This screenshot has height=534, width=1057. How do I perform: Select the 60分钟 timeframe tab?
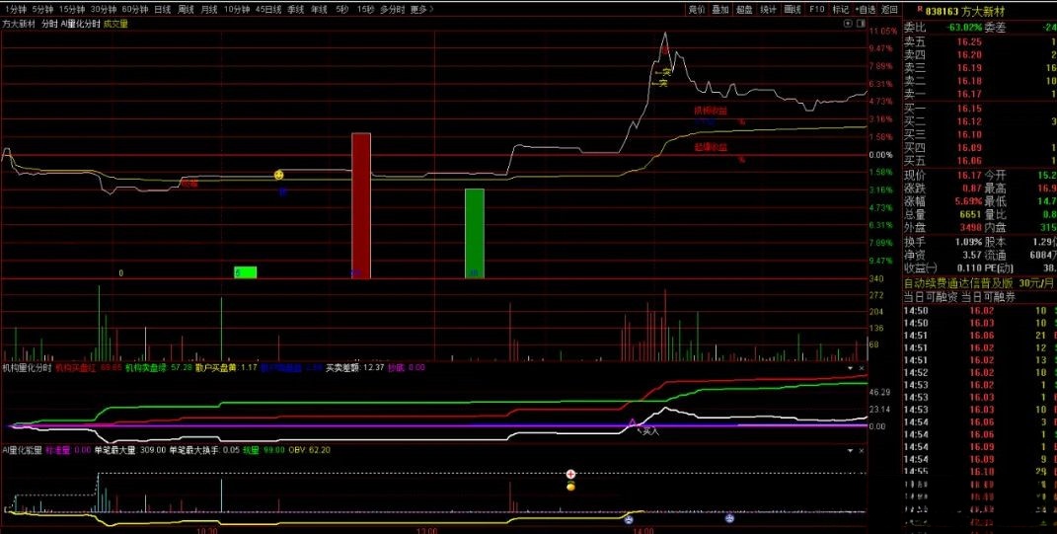pos(134,9)
